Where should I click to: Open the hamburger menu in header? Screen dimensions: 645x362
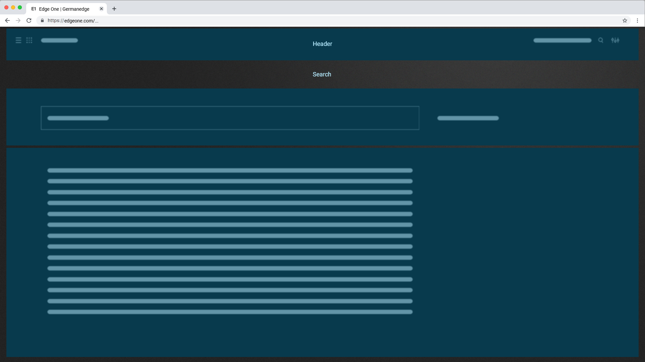[18, 40]
